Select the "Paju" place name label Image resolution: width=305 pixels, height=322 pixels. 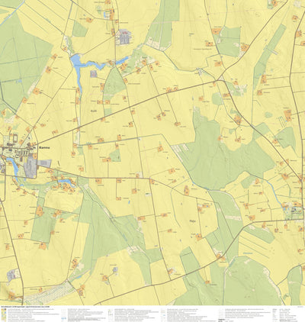[192, 221]
